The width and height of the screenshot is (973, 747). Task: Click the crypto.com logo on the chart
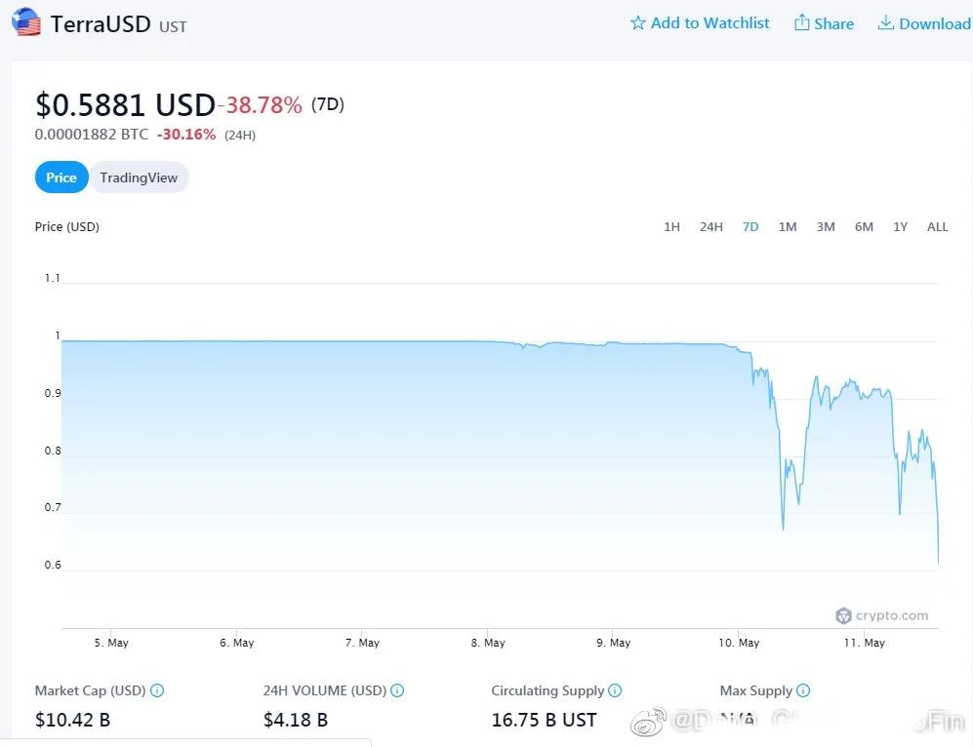click(882, 615)
